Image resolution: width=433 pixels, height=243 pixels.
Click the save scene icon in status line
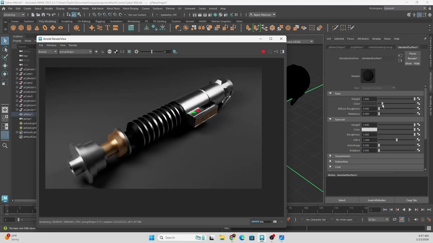tap(43, 15)
